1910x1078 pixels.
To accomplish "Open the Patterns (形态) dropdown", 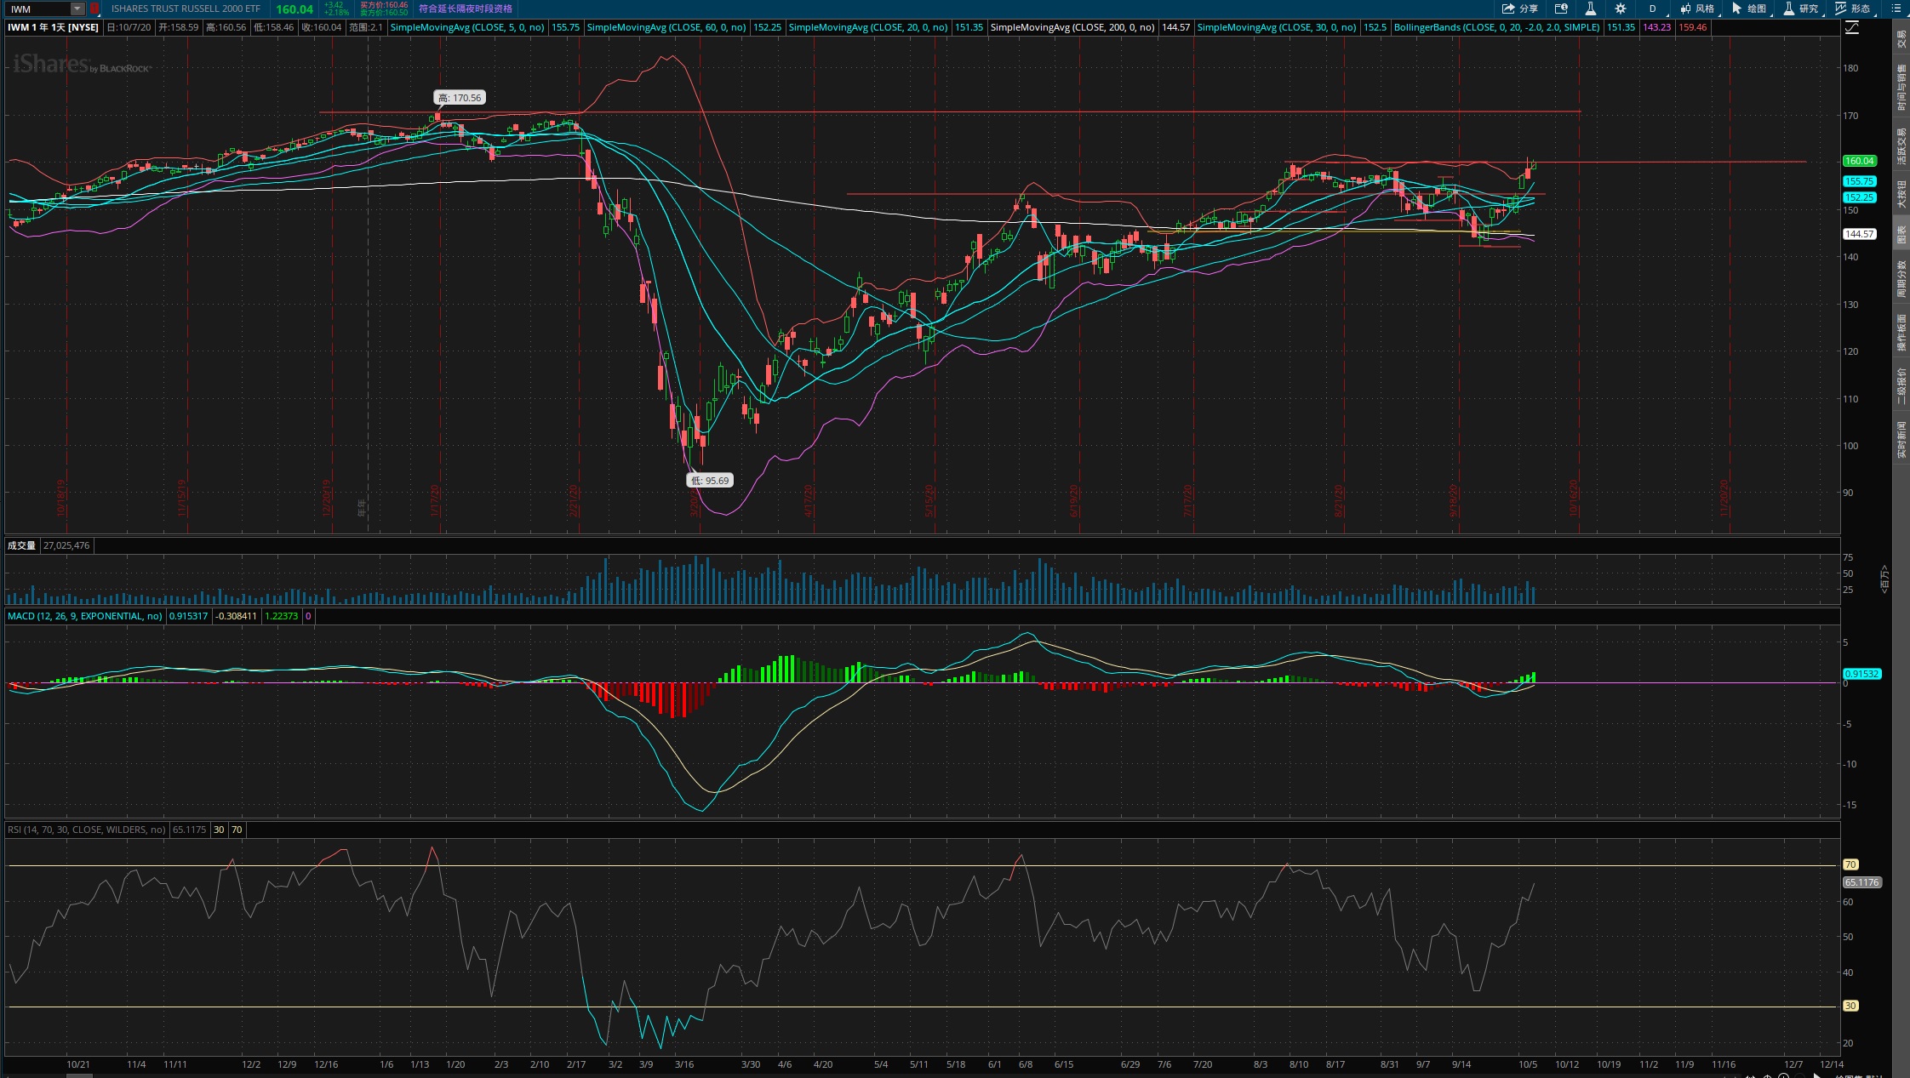I will click(x=1853, y=9).
